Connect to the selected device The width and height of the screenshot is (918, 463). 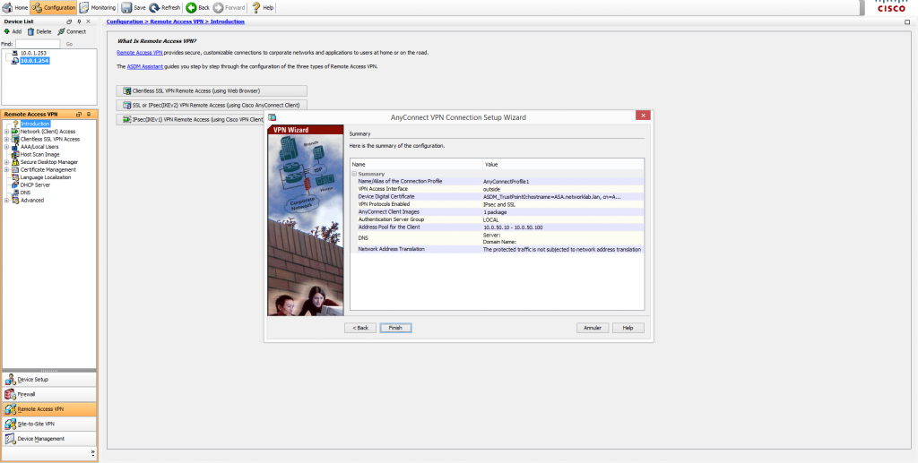click(72, 31)
